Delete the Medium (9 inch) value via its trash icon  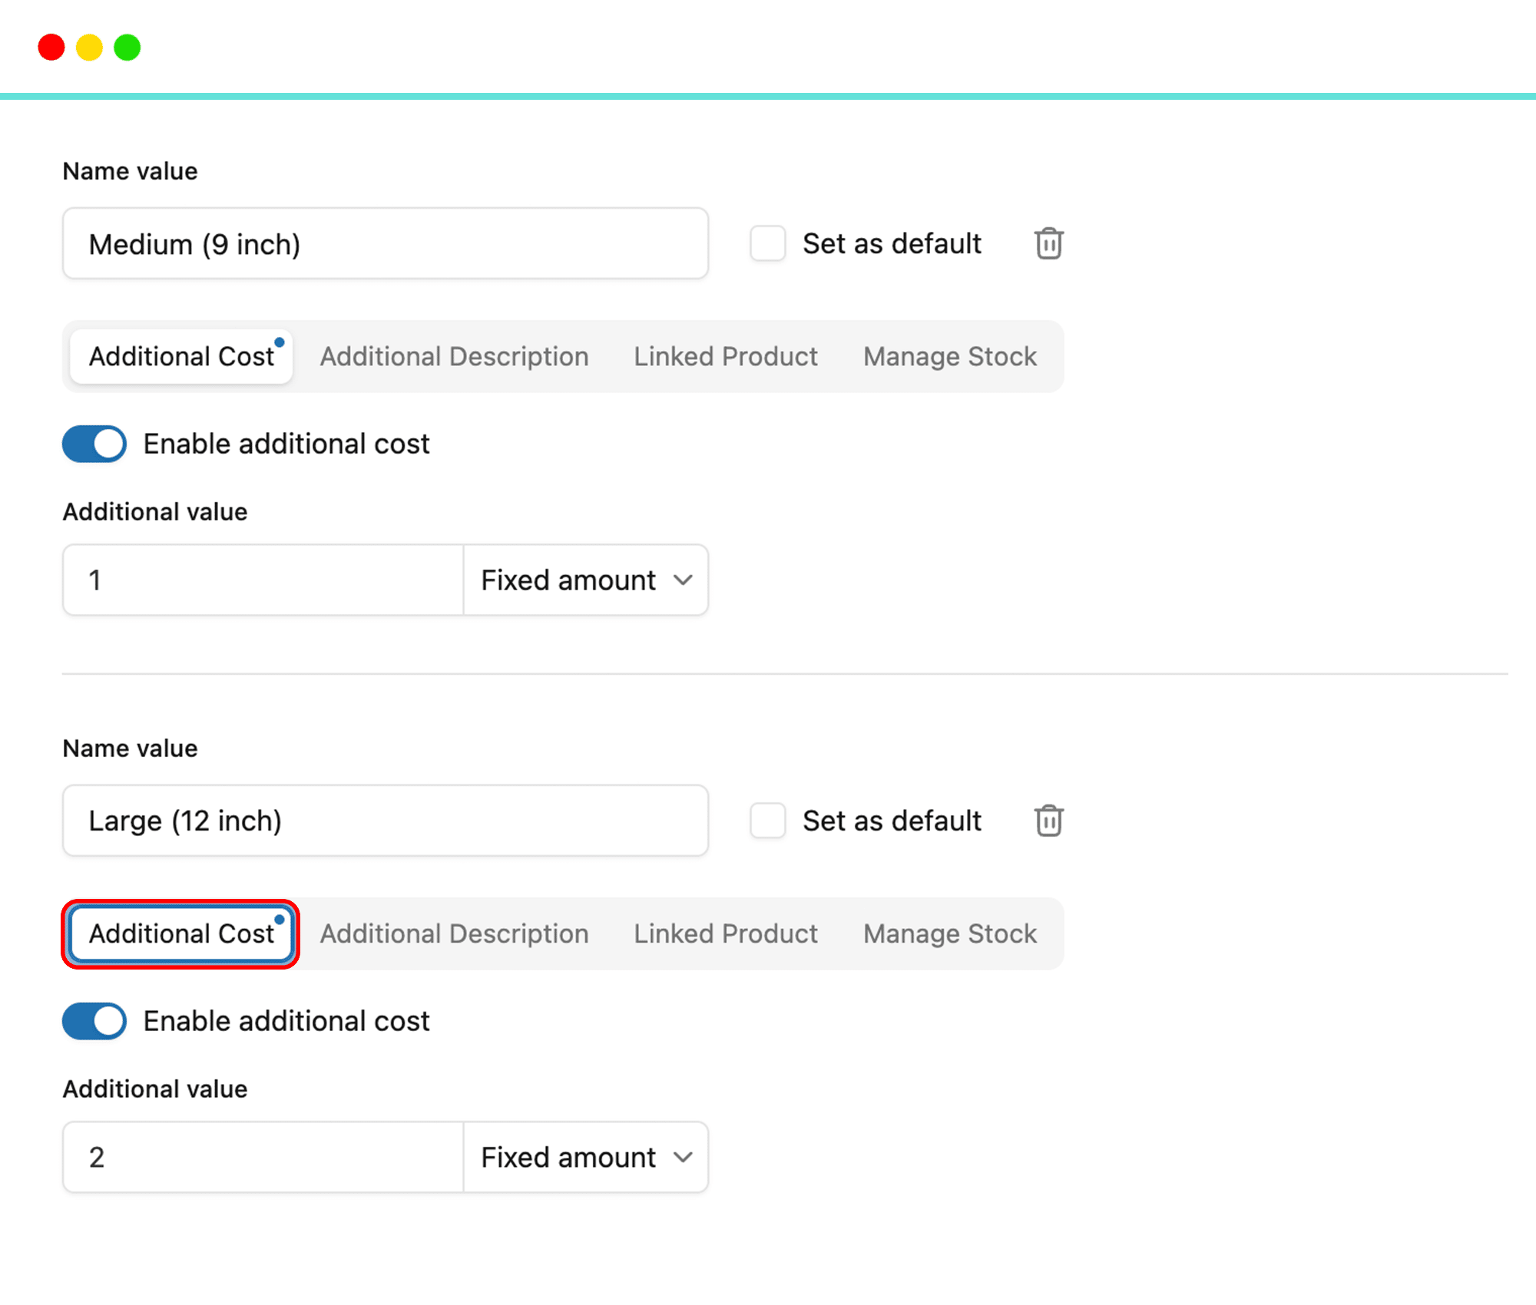click(1048, 244)
